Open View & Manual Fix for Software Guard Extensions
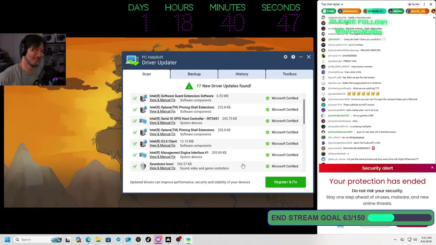Image resolution: width=436 pixels, height=245 pixels. coord(162,100)
